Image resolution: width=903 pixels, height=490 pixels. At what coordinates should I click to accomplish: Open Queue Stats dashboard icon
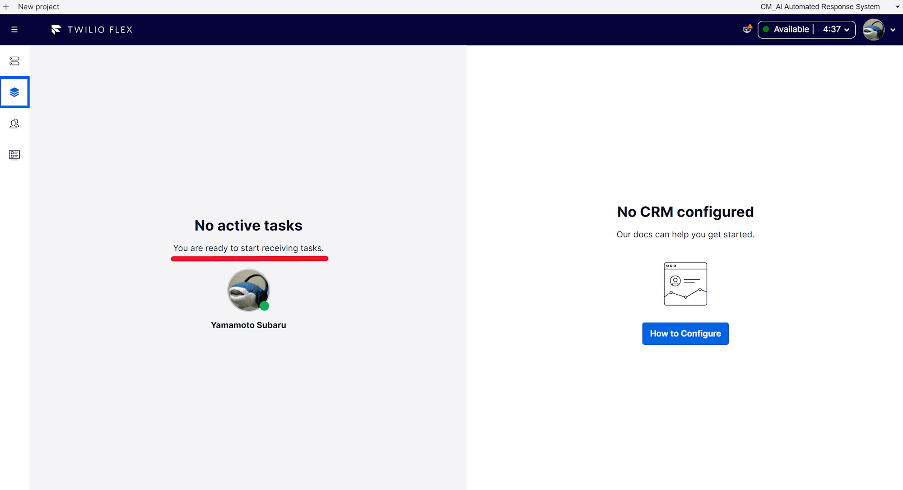click(14, 155)
